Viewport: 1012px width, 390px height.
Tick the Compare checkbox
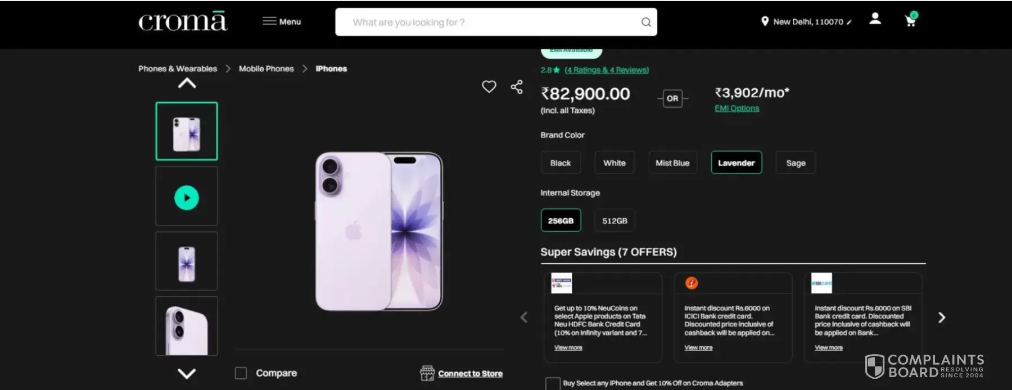click(x=241, y=373)
